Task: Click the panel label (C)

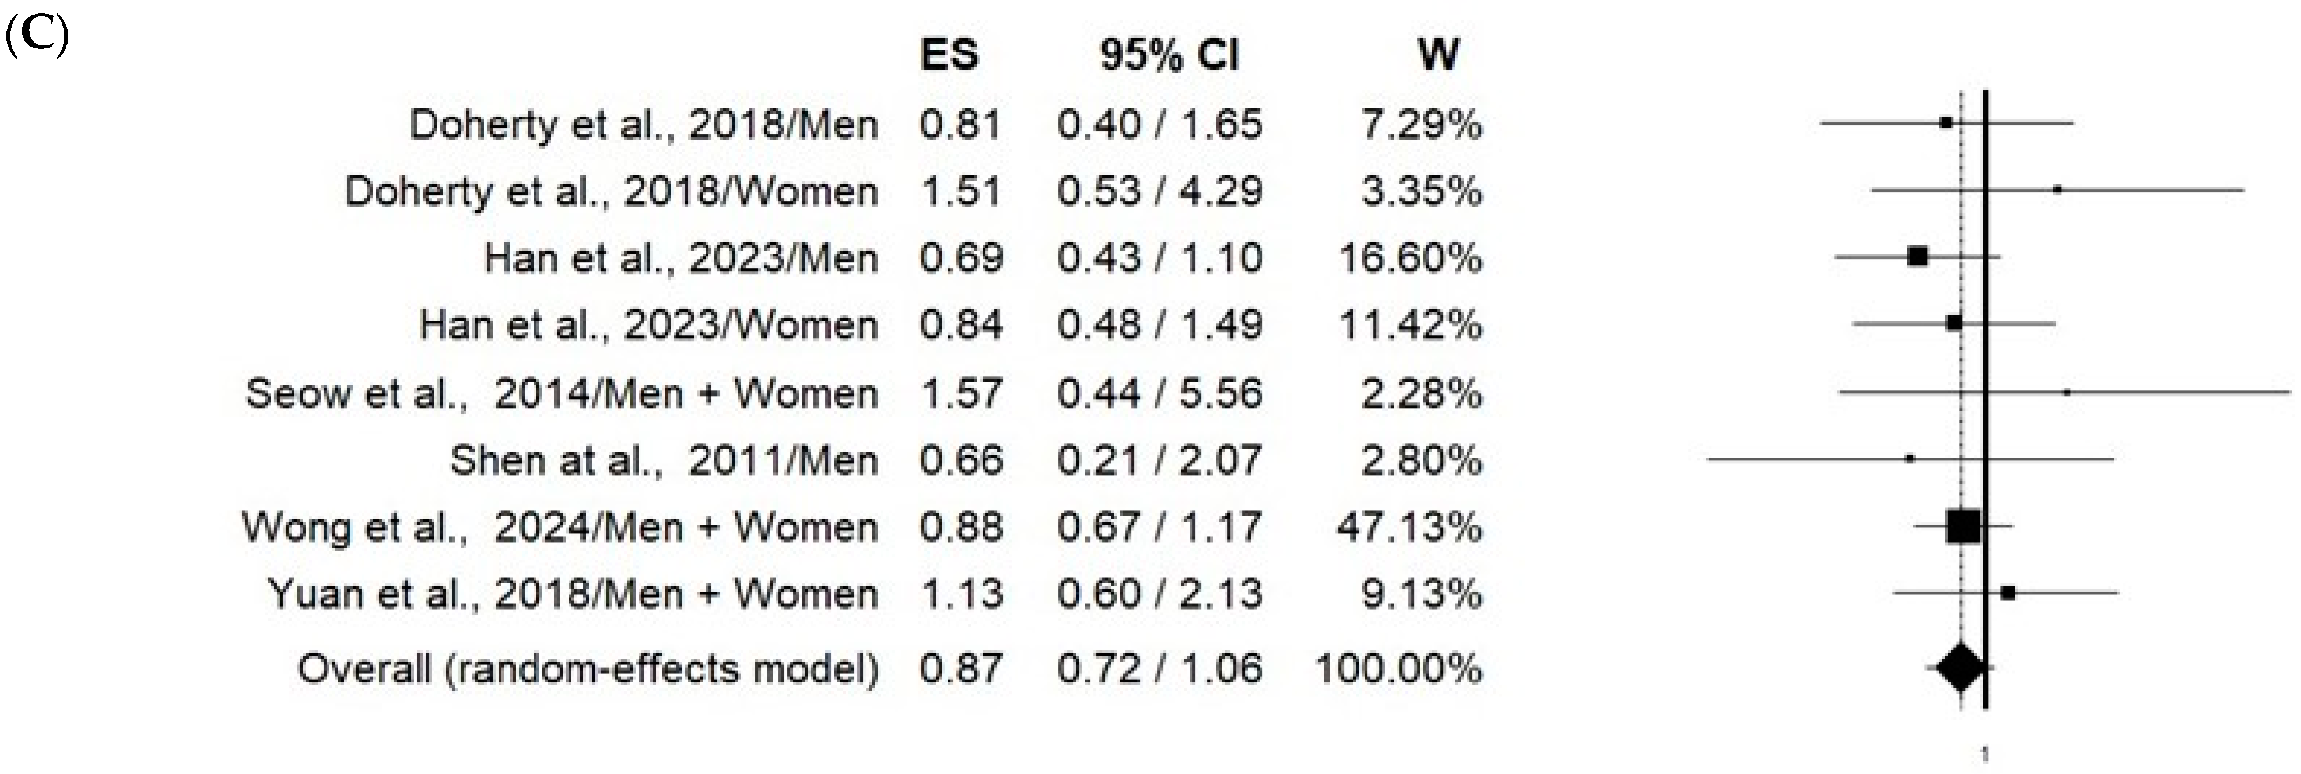Action: tap(37, 36)
